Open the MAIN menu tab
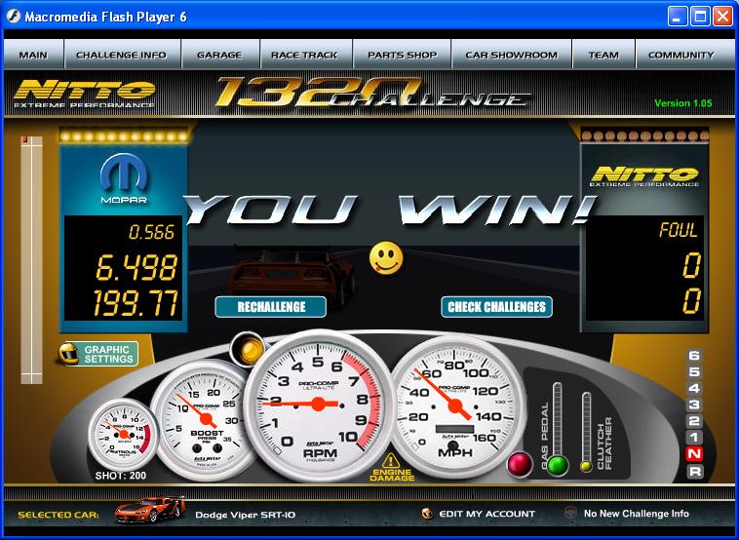739x540 pixels. (x=33, y=55)
